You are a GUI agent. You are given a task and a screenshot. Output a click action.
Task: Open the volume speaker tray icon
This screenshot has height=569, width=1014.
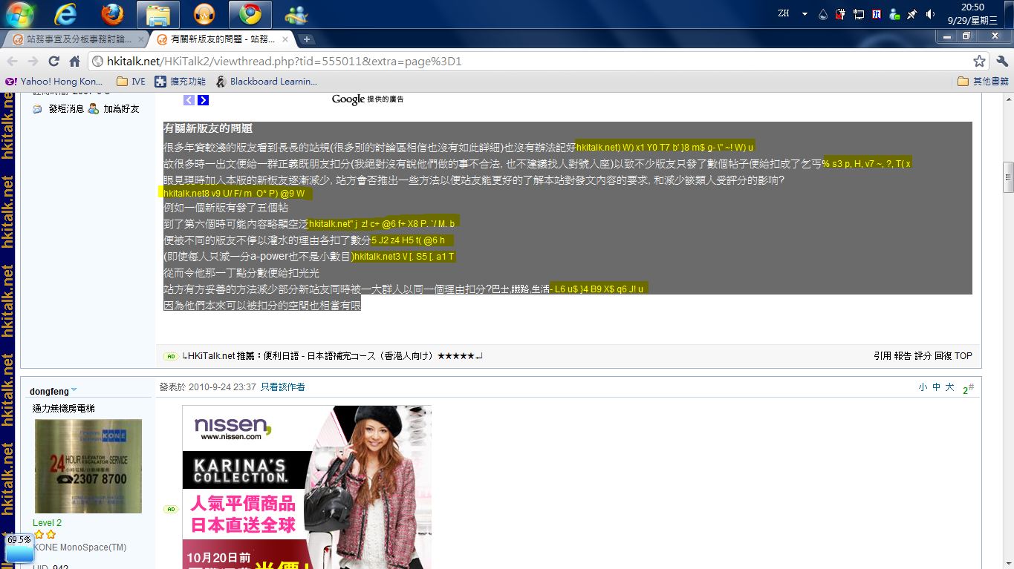pos(930,14)
